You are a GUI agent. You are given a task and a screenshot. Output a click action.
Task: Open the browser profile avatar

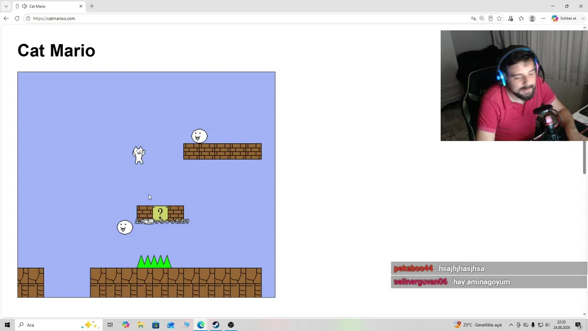(532, 18)
